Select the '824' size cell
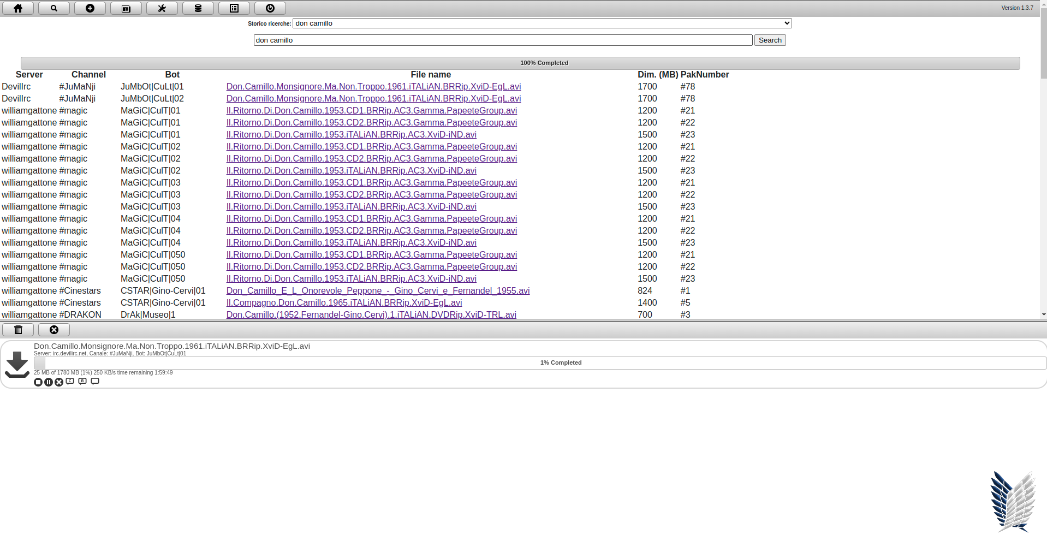Screen dimensions: 1047x535 point(645,291)
